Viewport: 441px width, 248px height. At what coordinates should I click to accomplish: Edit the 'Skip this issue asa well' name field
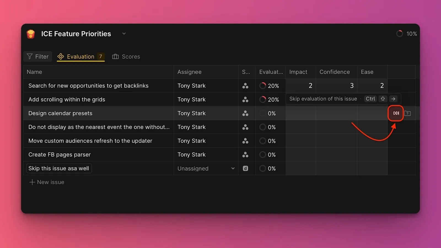tap(59, 168)
